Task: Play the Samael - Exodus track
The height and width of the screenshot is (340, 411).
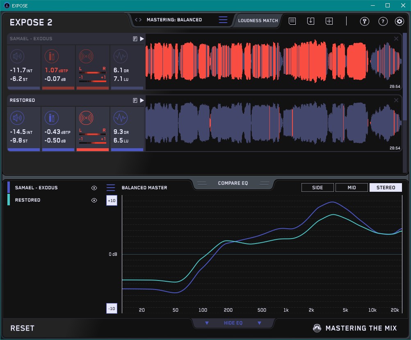Action: point(142,39)
